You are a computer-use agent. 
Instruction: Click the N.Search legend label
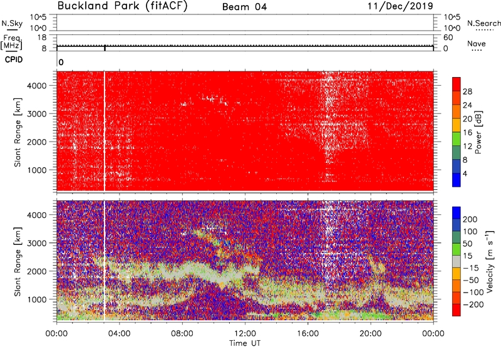(x=483, y=23)
